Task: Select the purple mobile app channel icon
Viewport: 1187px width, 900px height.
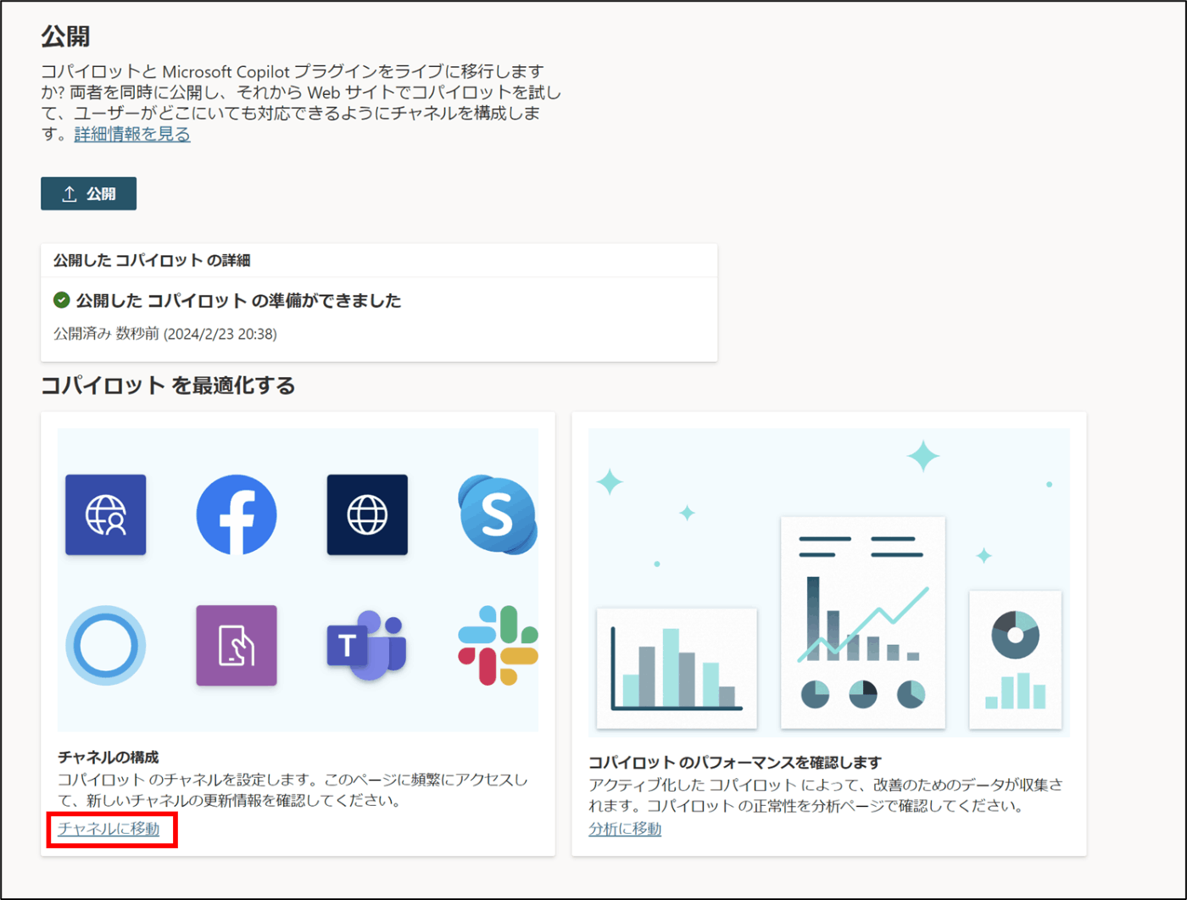Action: [237, 645]
